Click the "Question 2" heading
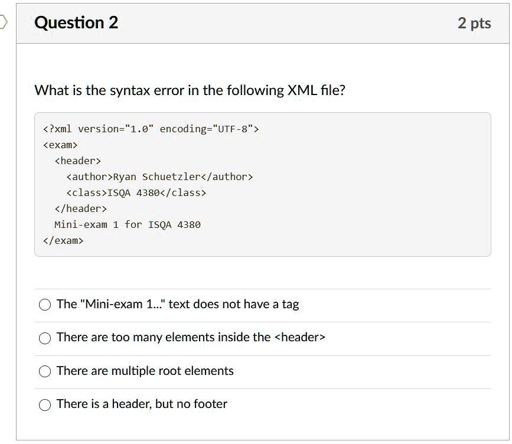This screenshot has height=444, width=512. click(x=76, y=23)
